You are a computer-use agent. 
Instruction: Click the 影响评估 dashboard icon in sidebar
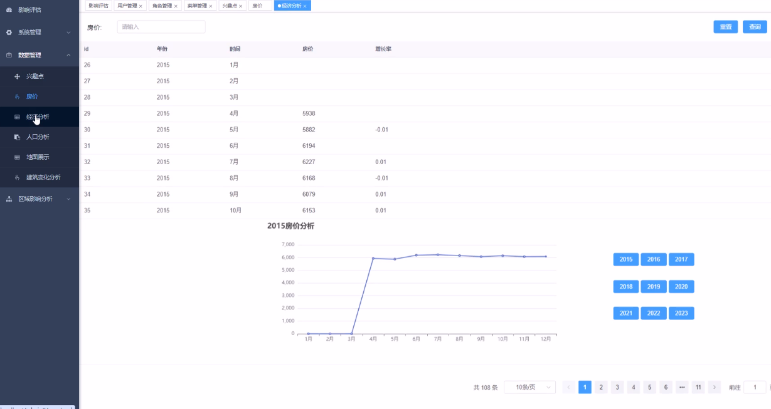(x=9, y=9)
